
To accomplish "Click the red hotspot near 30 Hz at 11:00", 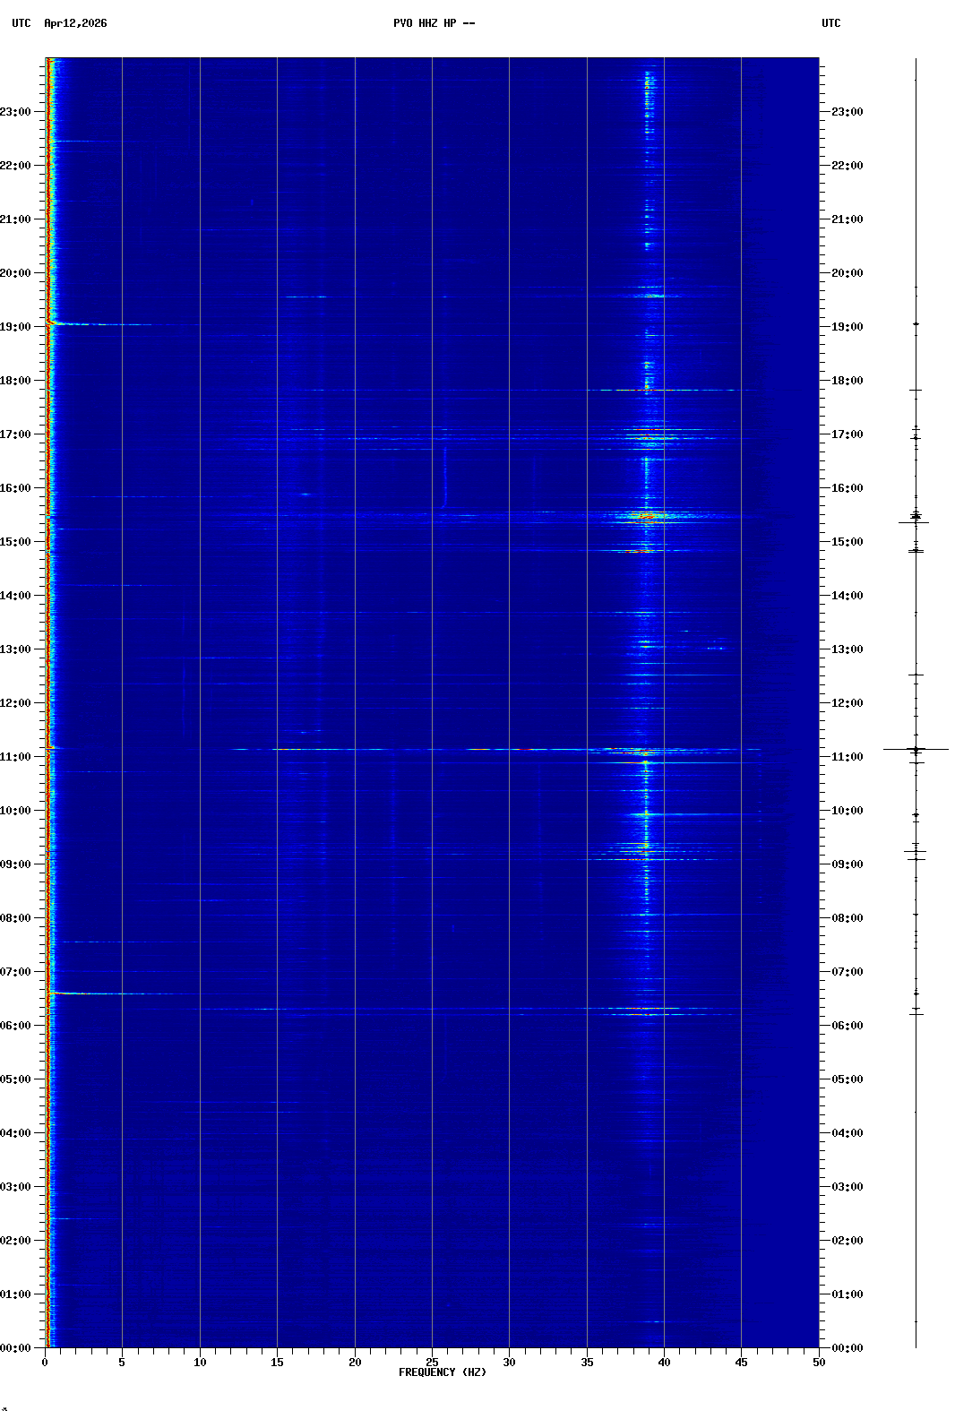I will tap(524, 749).
